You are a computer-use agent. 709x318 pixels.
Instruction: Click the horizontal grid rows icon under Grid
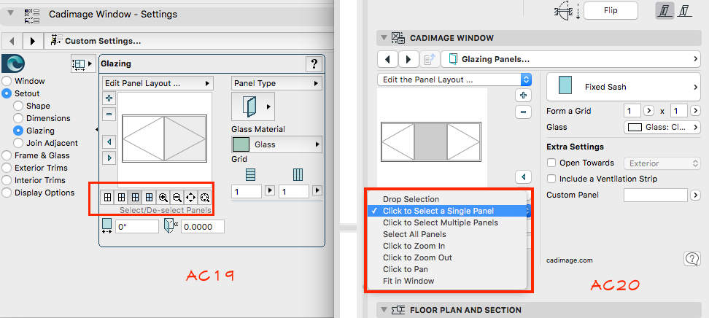pos(250,174)
